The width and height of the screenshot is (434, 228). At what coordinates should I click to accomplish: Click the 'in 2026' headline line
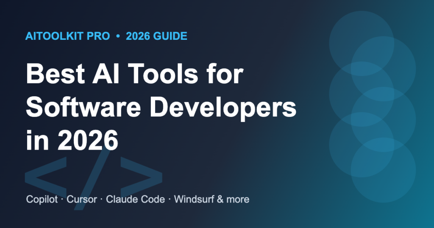[x=72, y=140]
